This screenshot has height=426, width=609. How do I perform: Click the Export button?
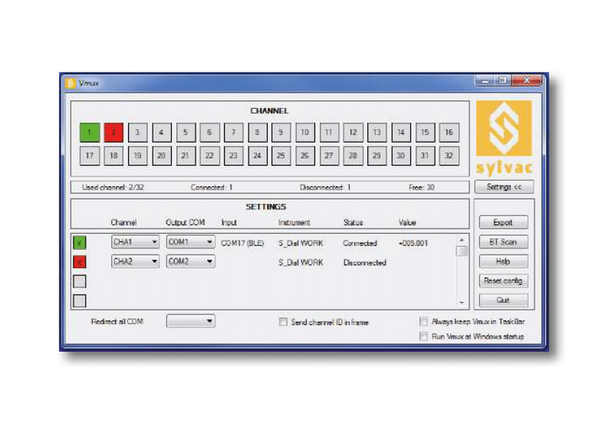pos(504,222)
